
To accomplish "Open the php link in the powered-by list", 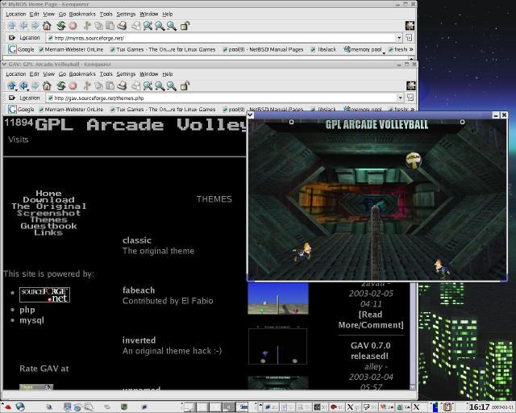I will click(x=27, y=310).
